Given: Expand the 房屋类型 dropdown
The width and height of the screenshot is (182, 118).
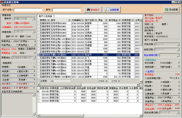Looking at the screenshot, I should pos(34,31).
